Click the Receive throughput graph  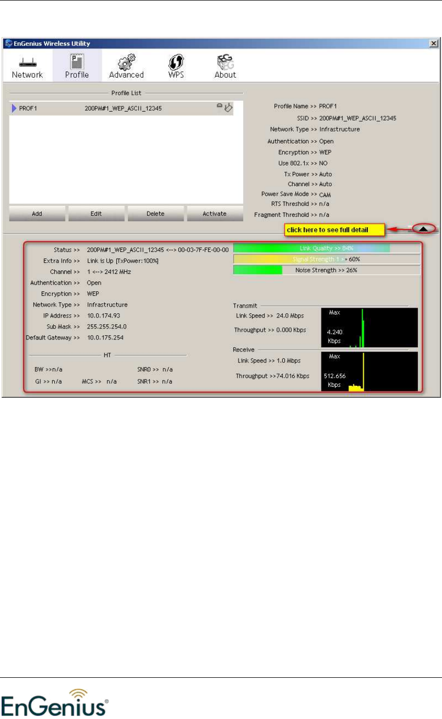click(x=369, y=371)
